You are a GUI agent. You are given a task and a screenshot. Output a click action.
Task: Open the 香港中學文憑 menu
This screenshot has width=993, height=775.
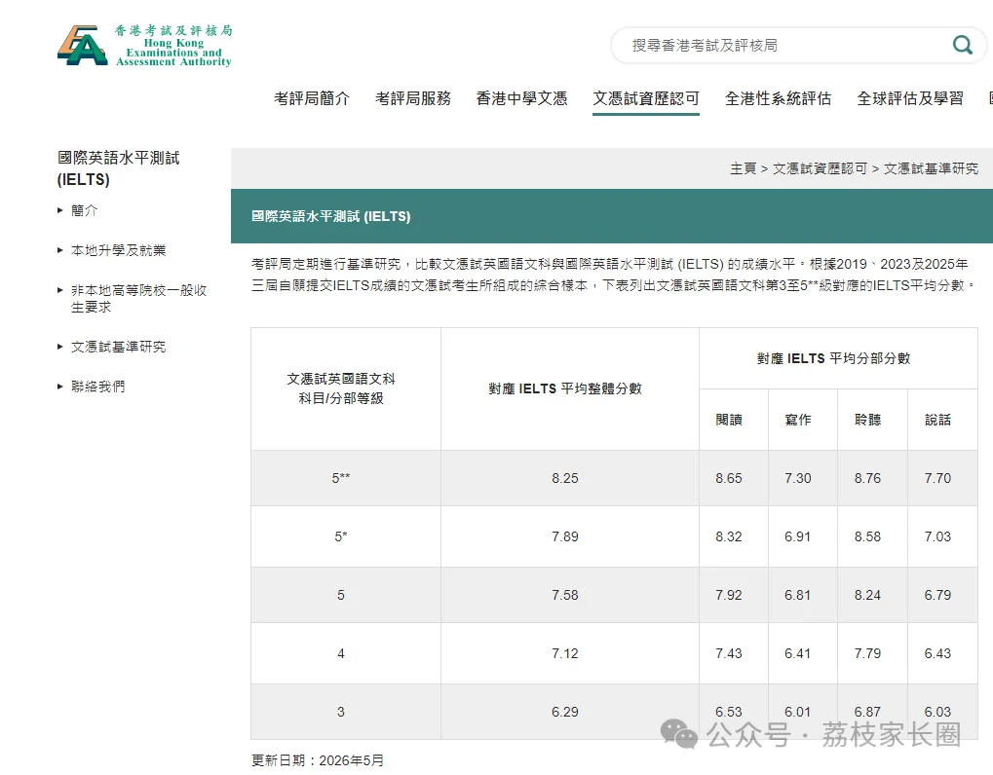(x=521, y=98)
